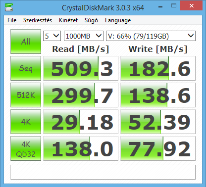Select the 4K QD32 read result 138.0

tap(81, 148)
